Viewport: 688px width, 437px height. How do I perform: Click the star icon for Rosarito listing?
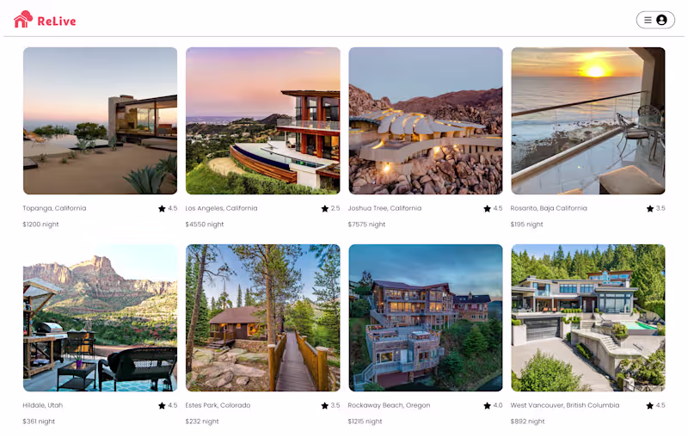point(650,208)
